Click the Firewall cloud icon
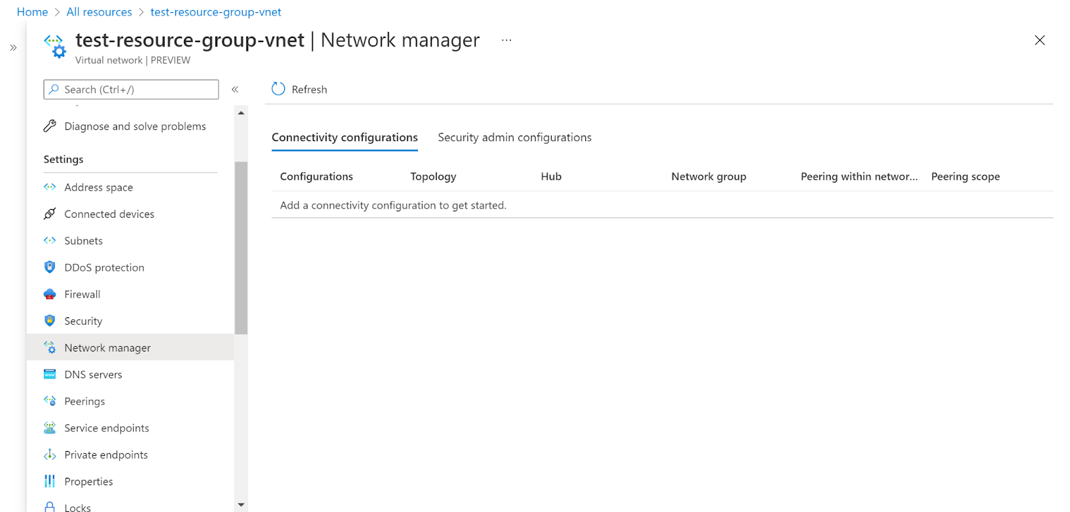Screen dimensions: 1070x512 pos(49,294)
